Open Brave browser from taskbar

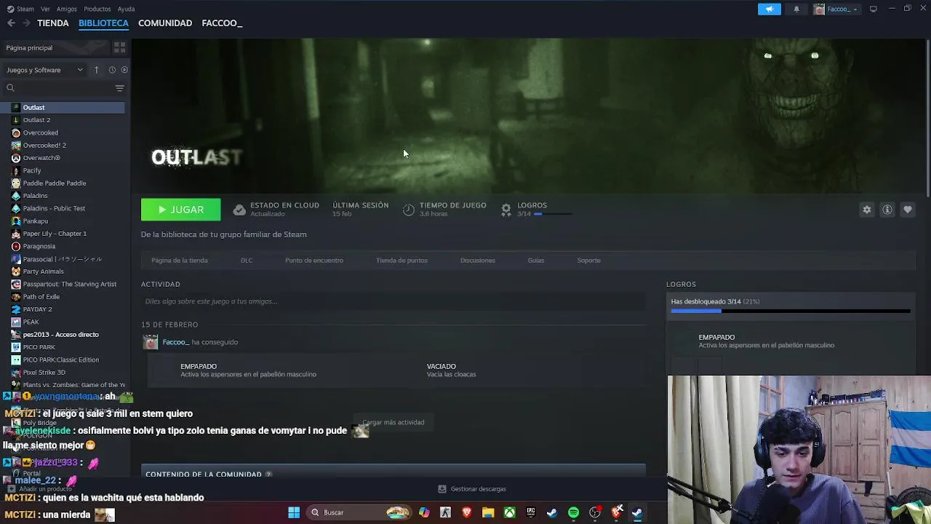pos(467,512)
